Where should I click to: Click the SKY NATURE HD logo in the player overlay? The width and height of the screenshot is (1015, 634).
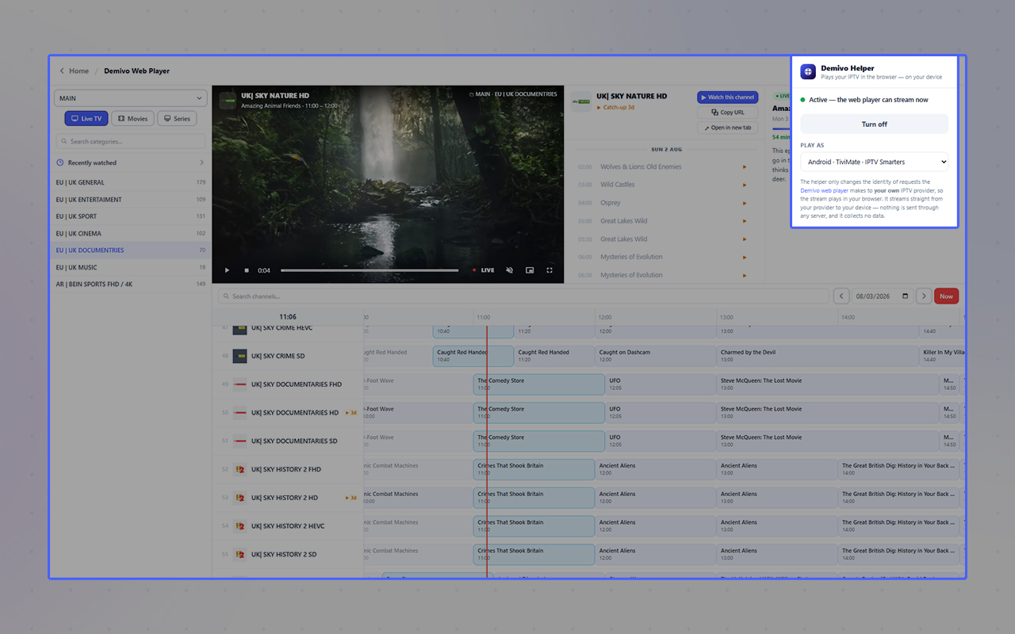pyautogui.click(x=228, y=100)
